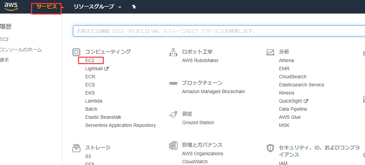
Task: Open EC2 under コンピューティング
Action: point(90,60)
